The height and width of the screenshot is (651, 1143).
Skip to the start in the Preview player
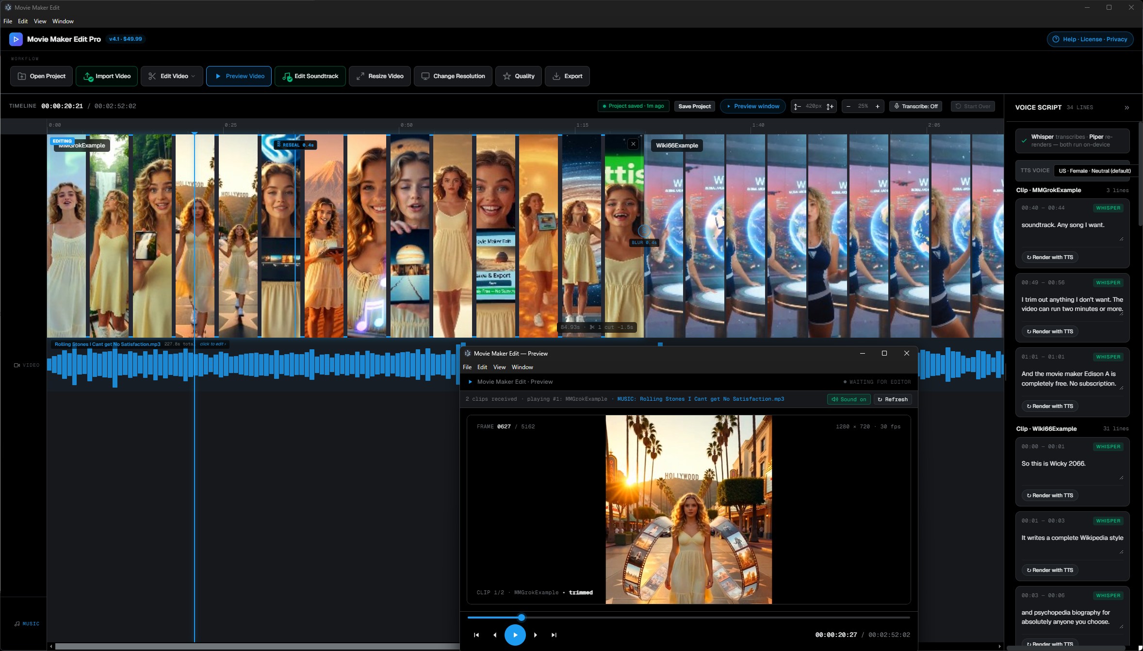click(x=476, y=635)
